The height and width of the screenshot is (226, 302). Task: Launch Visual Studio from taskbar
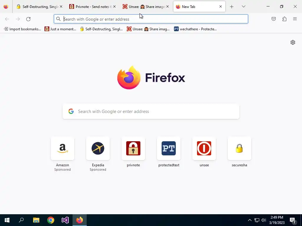tap(65, 220)
